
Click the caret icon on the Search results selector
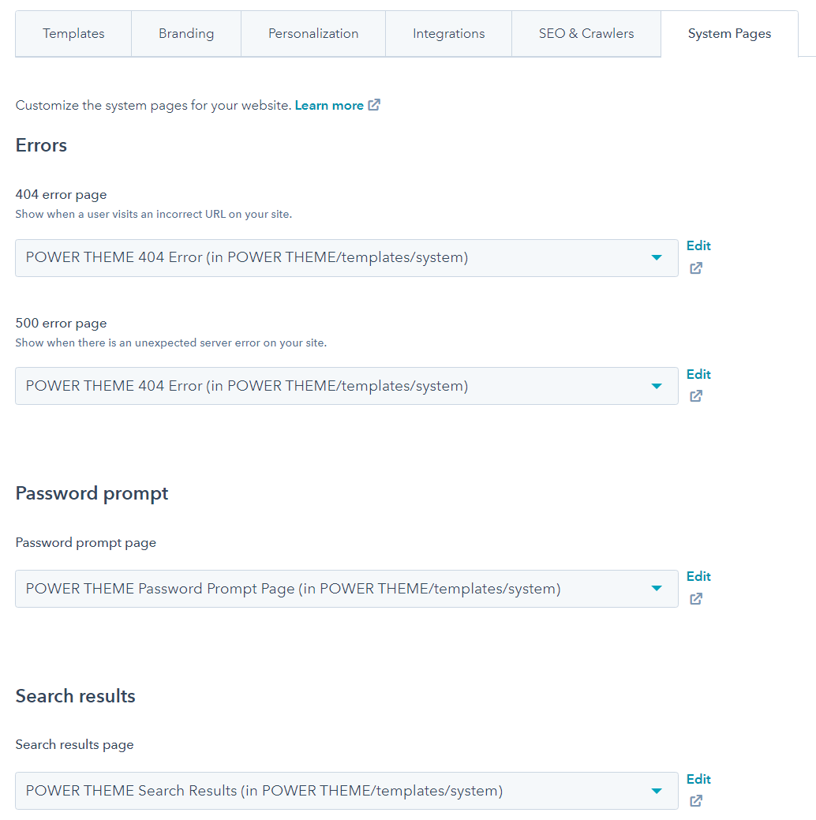coord(657,791)
